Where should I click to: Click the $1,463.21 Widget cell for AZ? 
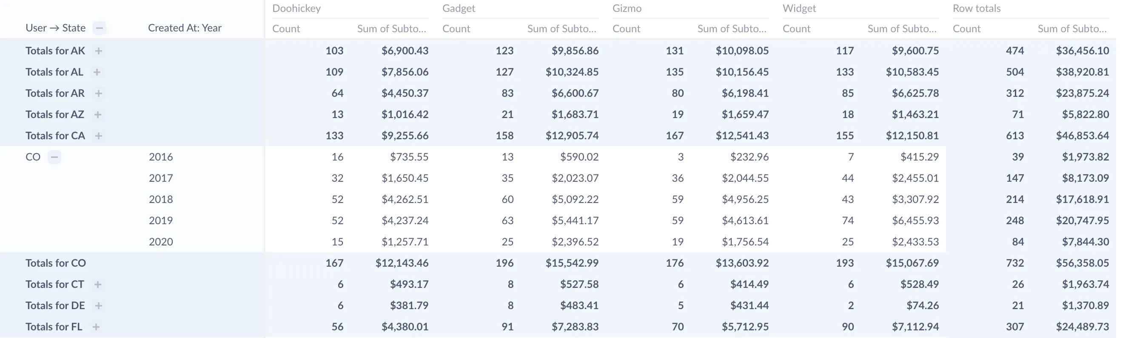pyautogui.click(x=915, y=115)
